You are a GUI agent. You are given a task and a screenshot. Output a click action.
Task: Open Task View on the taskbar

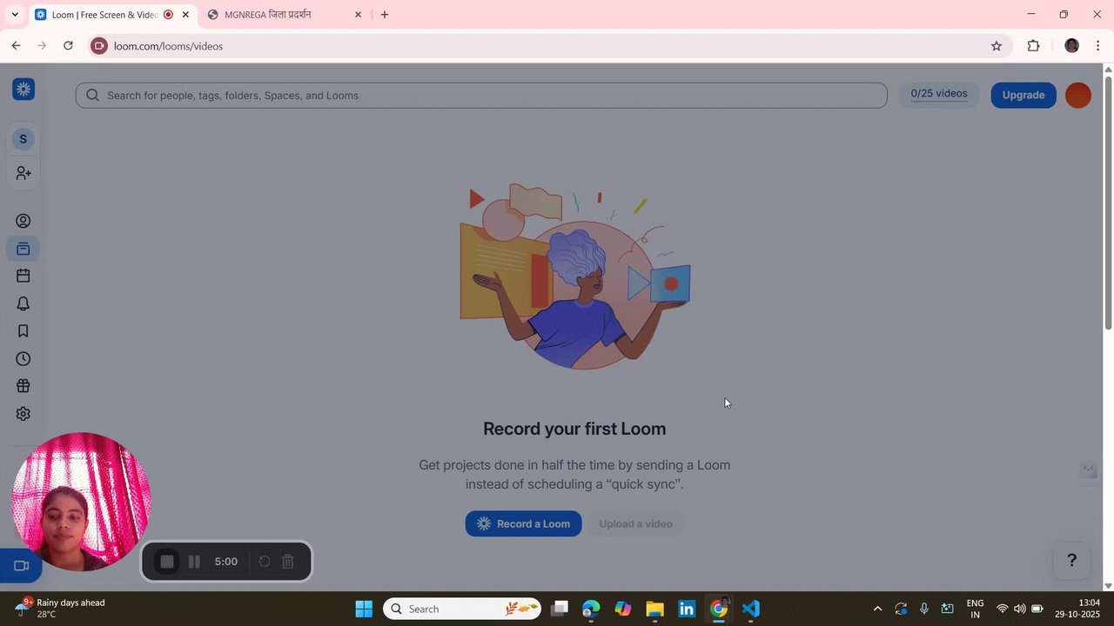pyautogui.click(x=560, y=609)
